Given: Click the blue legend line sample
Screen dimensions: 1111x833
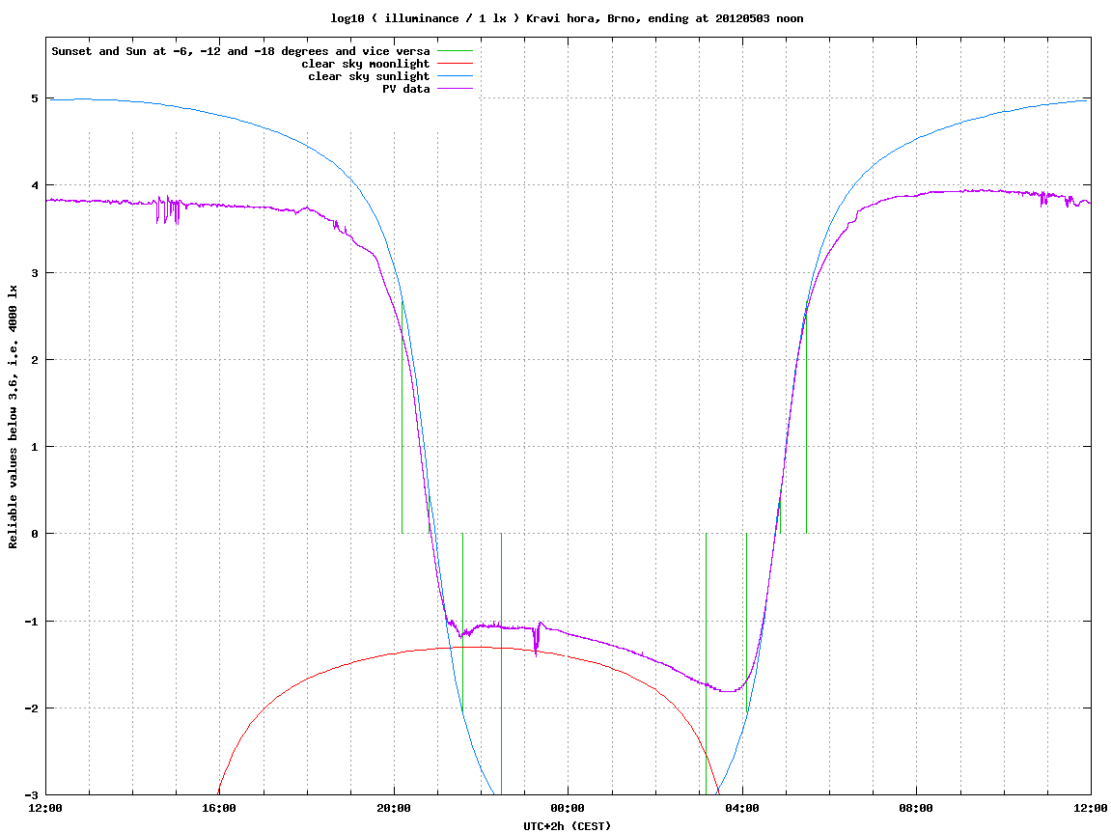Looking at the screenshot, I should [x=455, y=76].
